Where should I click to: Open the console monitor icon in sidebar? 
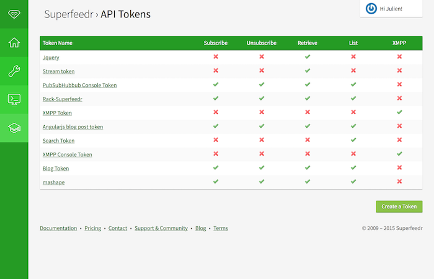click(x=14, y=100)
